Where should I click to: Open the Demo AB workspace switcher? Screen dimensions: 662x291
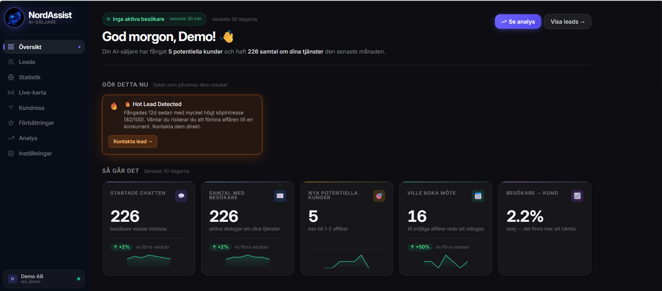[x=44, y=279]
